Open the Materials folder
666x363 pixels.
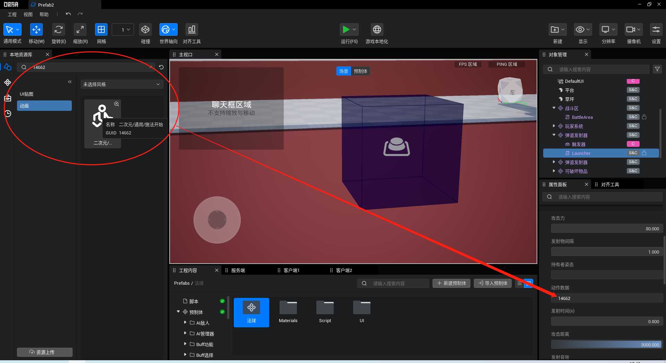click(x=288, y=311)
